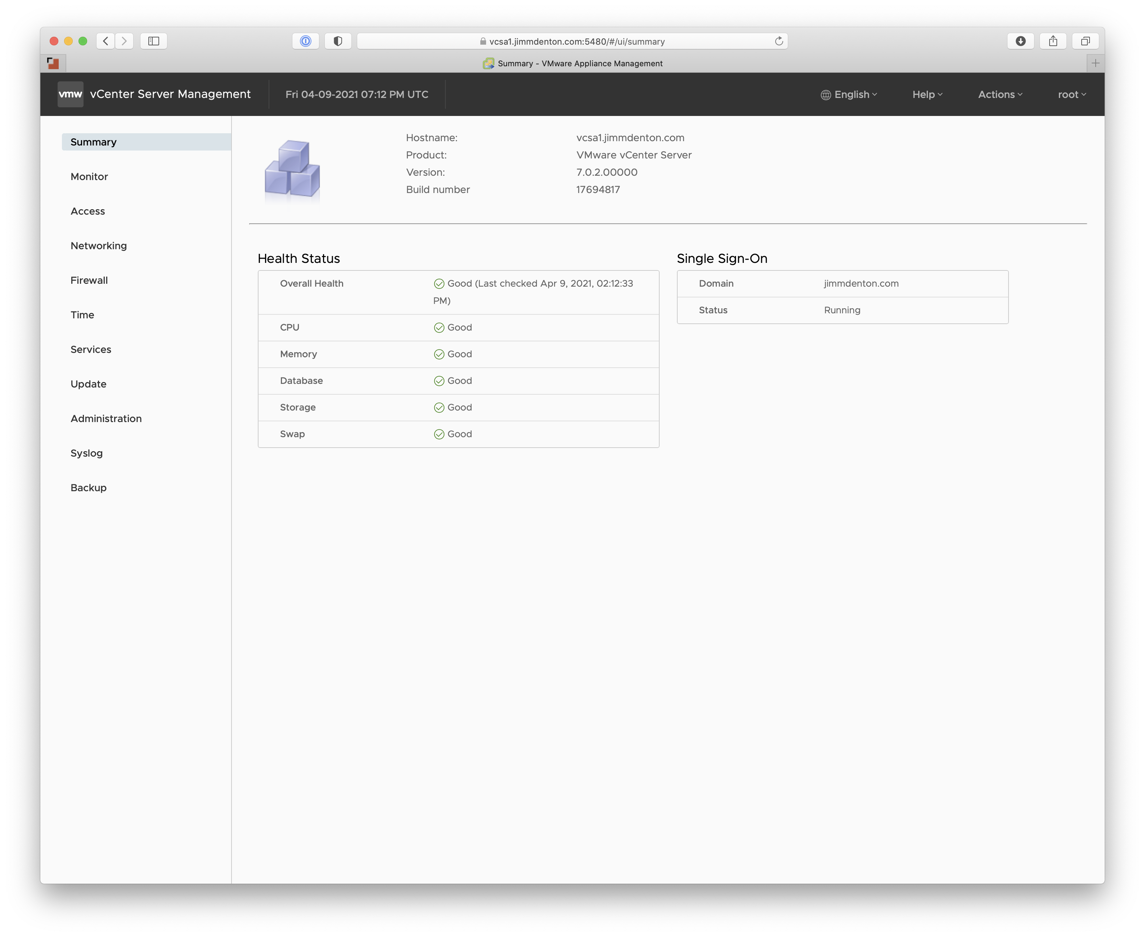Click the date and time header text
This screenshot has width=1145, height=937.
pos(357,94)
